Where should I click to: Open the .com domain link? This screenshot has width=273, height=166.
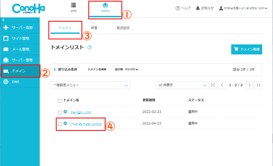pos(80,112)
